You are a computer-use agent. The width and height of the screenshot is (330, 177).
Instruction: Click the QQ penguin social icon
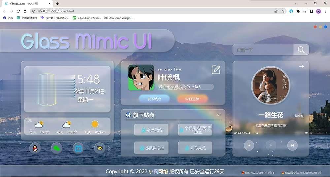pos(35,148)
